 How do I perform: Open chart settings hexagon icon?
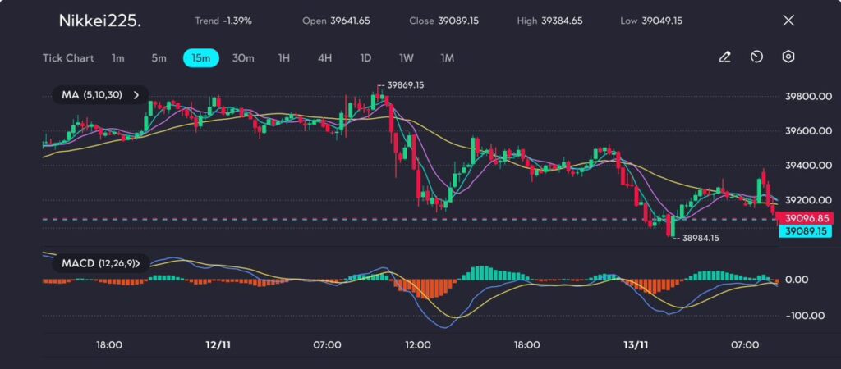coord(788,57)
